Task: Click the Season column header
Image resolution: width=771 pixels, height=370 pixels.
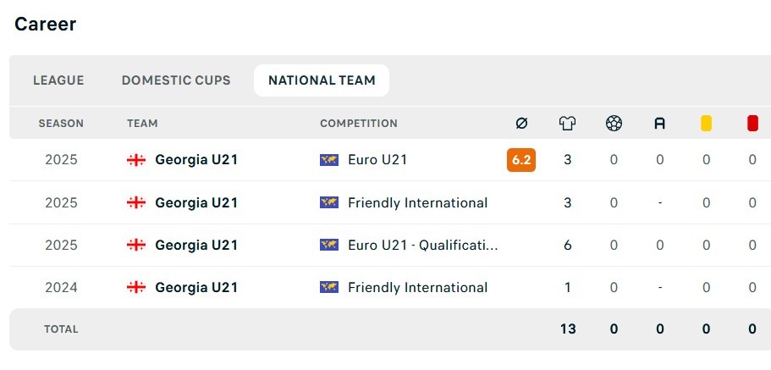Action: point(61,124)
